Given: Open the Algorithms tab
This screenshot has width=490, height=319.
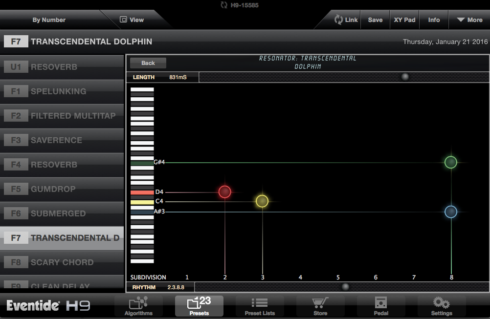Looking at the screenshot, I should tap(138, 306).
